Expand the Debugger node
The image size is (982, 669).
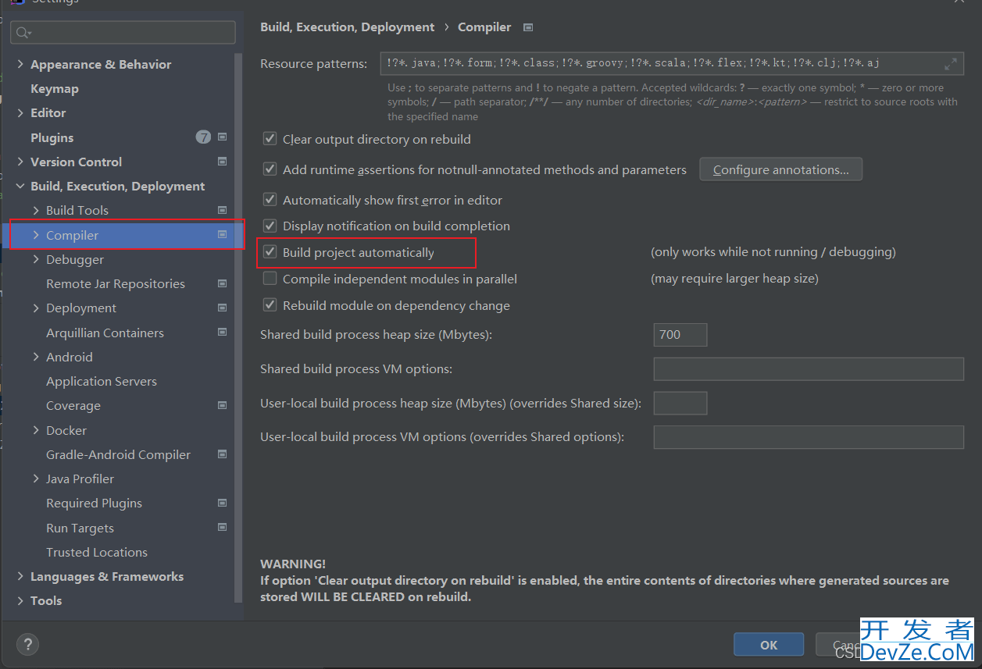[x=36, y=259]
